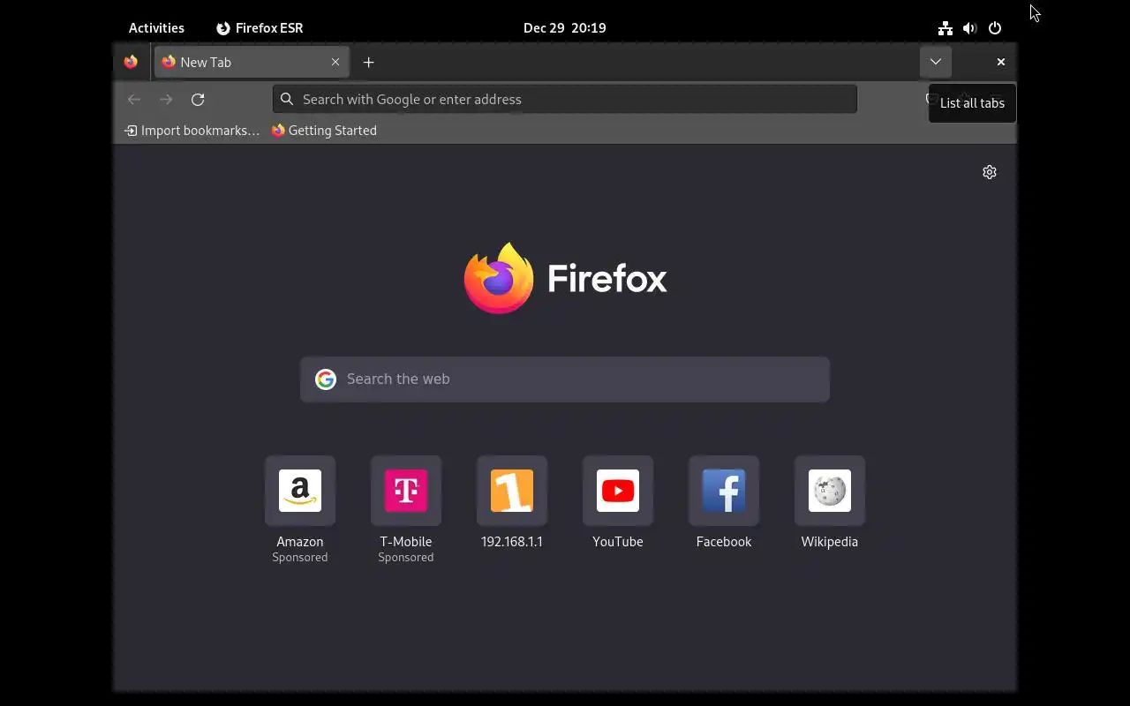Image resolution: width=1130 pixels, height=706 pixels.
Task: Personalize new tab with gear icon
Action: (990, 172)
